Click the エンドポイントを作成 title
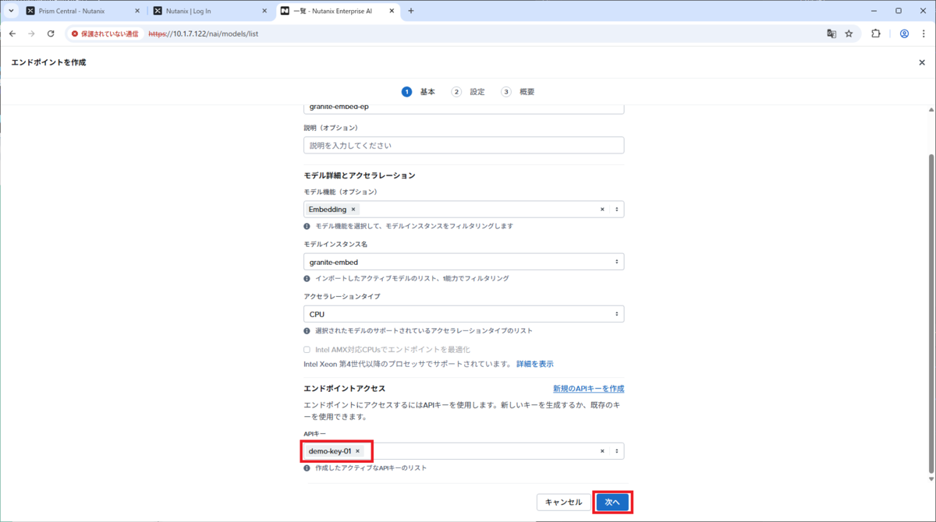Image resolution: width=936 pixels, height=522 pixels. pyautogui.click(x=48, y=62)
